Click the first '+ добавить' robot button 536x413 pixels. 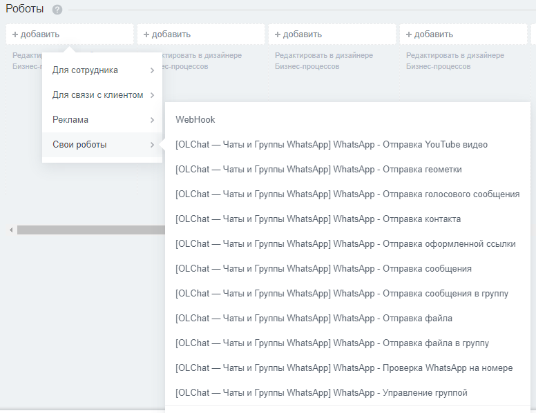tap(70, 34)
